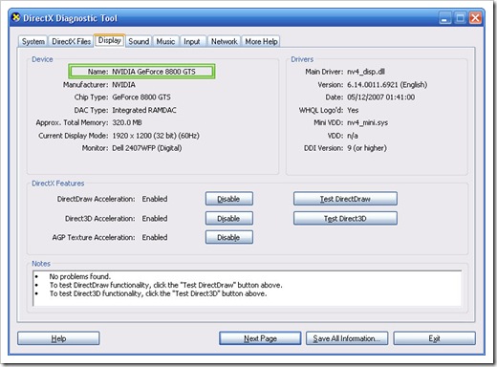Image resolution: width=497 pixels, height=367 pixels.
Task: Click the Manufacturer value NVIDIA
Action: [123, 85]
